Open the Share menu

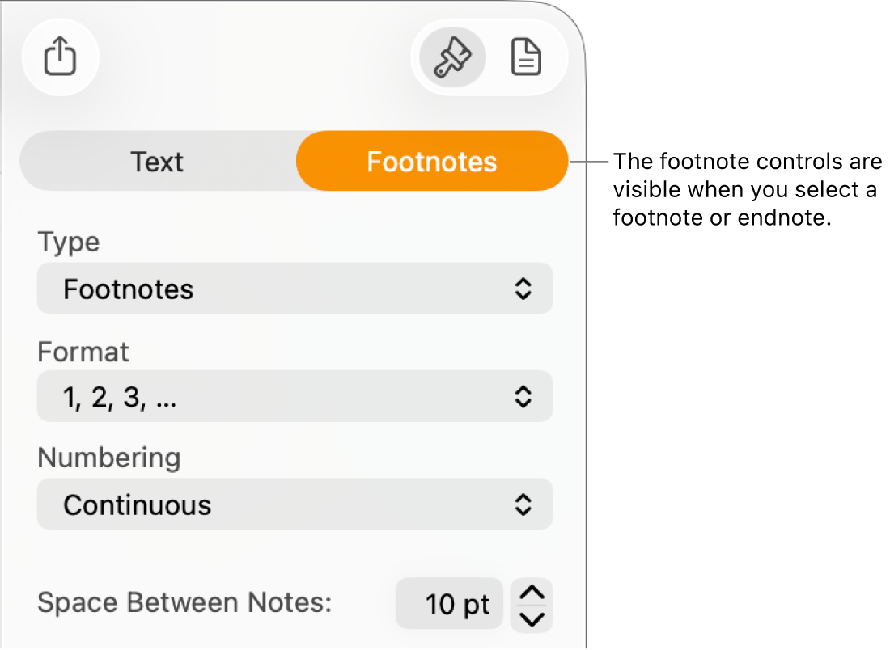click(x=60, y=57)
